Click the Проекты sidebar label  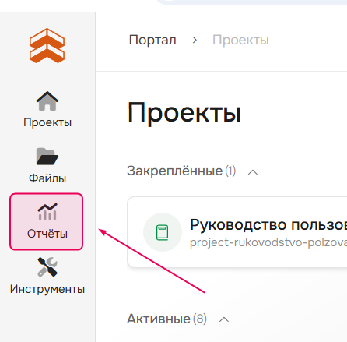[x=47, y=122]
